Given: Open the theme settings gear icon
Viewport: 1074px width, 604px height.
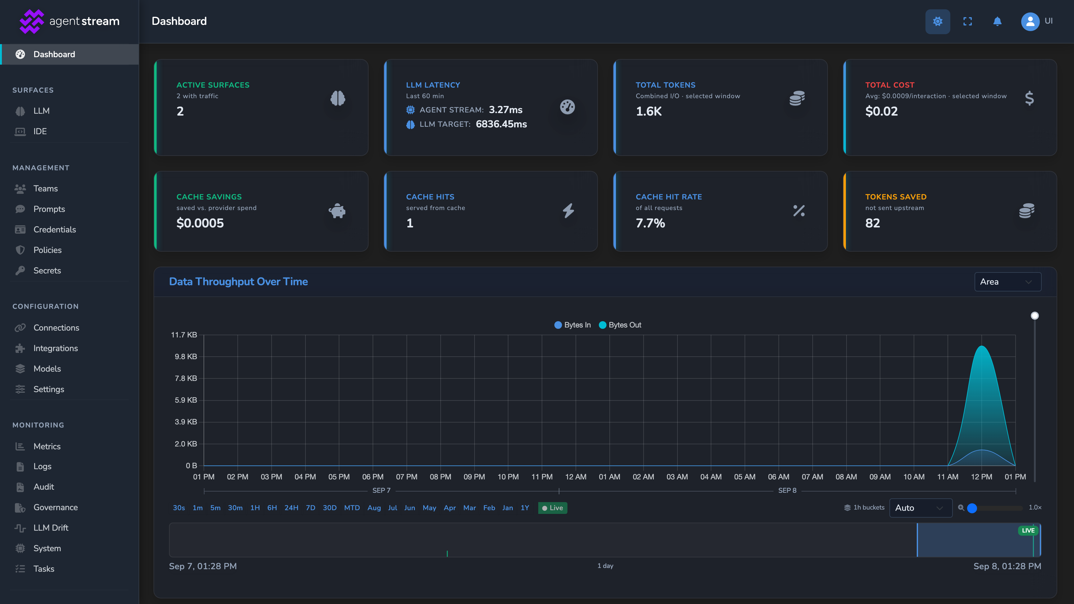Looking at the screenshot, I should coord(937,21).
